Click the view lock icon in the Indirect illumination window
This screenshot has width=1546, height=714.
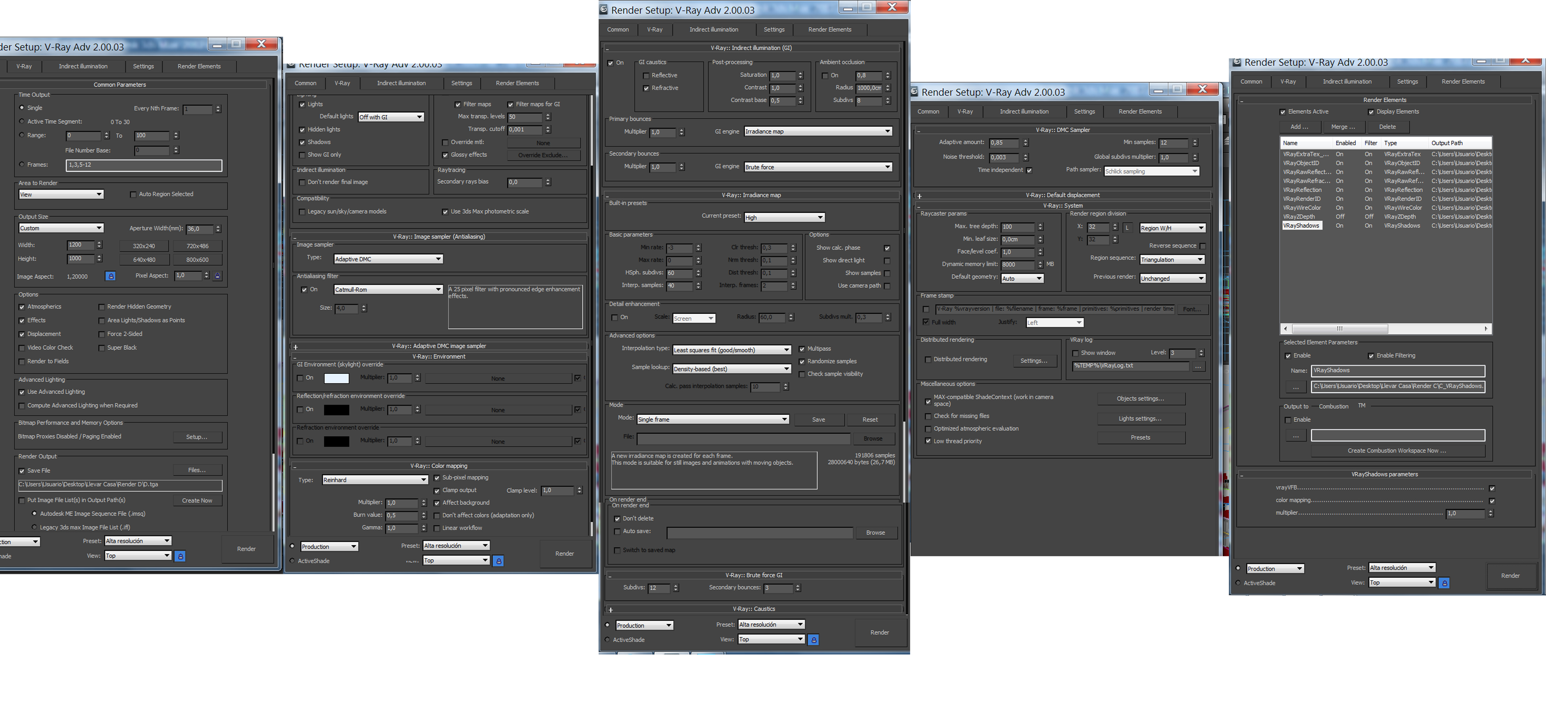coord(813,640)
